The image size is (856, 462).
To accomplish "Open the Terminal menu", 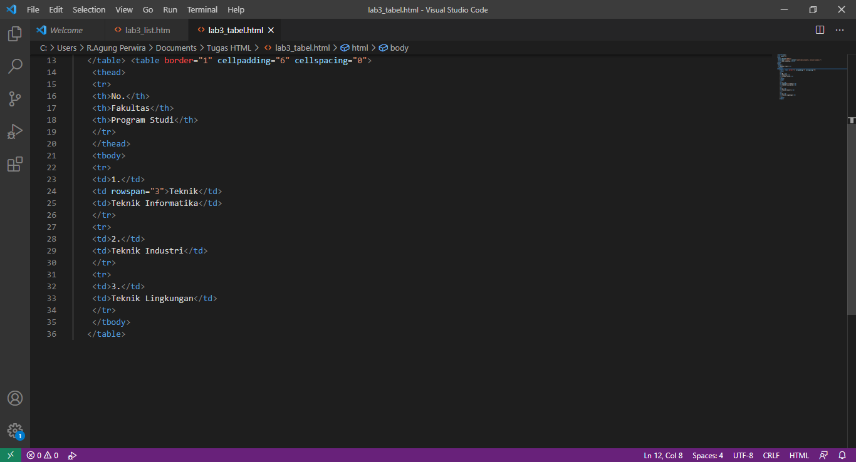I will click(x=202, y=9).
